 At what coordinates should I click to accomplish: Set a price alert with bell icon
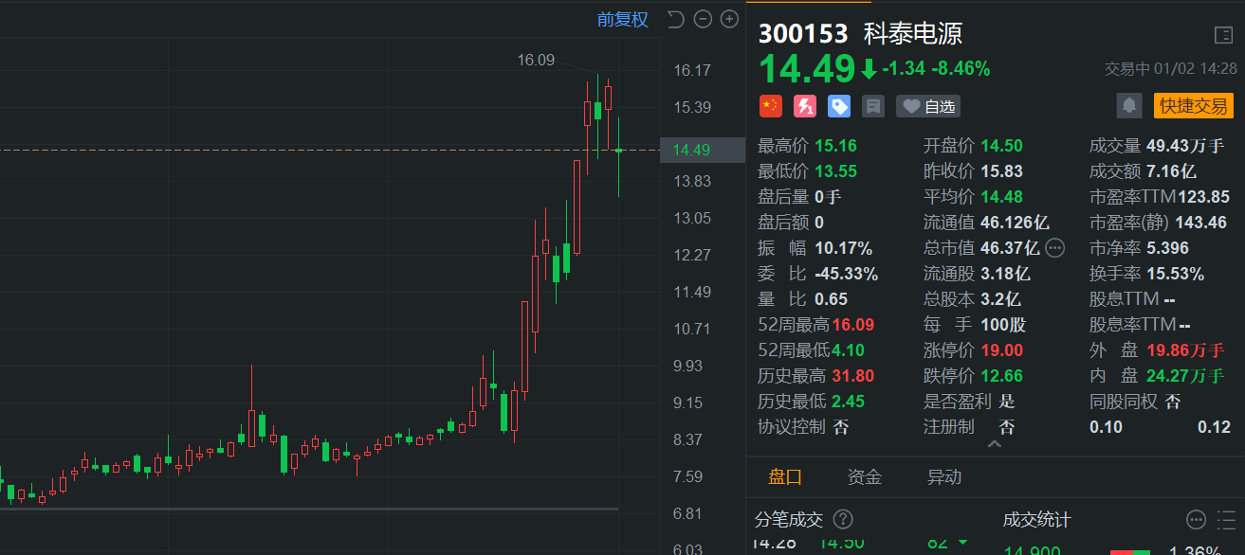tap(1129, 105)
